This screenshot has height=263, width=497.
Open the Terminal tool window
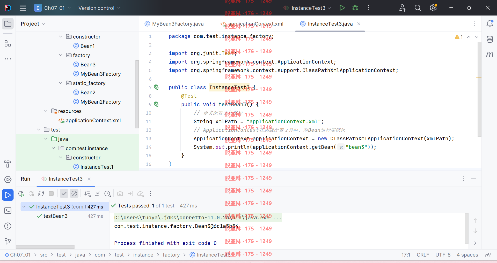(x=8, y=211)
